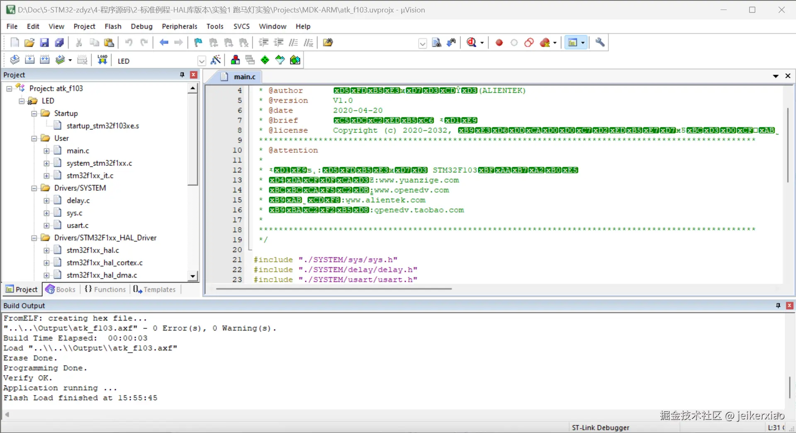This screenshot has width=796, height=433.
Task: Click project tree scroll down arrow
Action: [192, 276]
